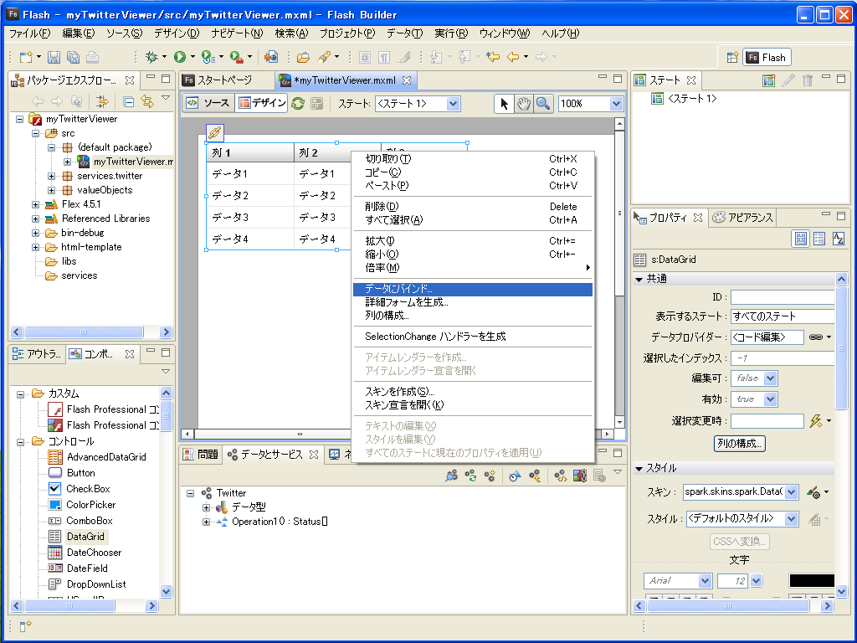Select the hand pan tool
The width and height of the screenshot is (857, 643).
click(524, 103)
